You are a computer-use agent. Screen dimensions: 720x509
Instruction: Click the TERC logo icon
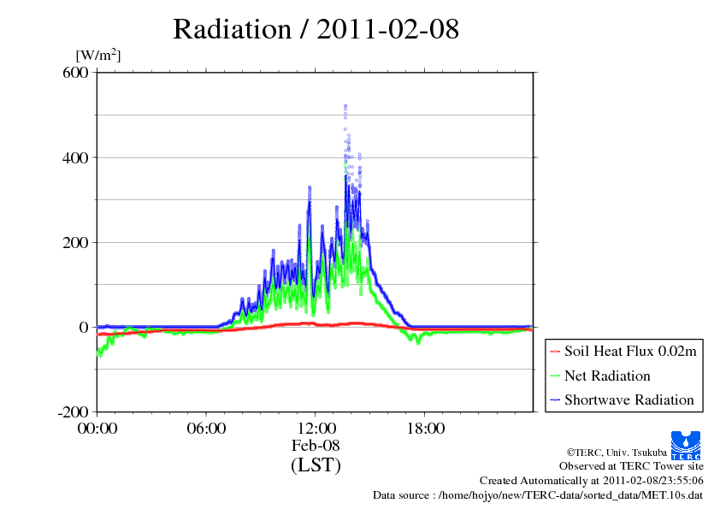[x=686, y=446]
